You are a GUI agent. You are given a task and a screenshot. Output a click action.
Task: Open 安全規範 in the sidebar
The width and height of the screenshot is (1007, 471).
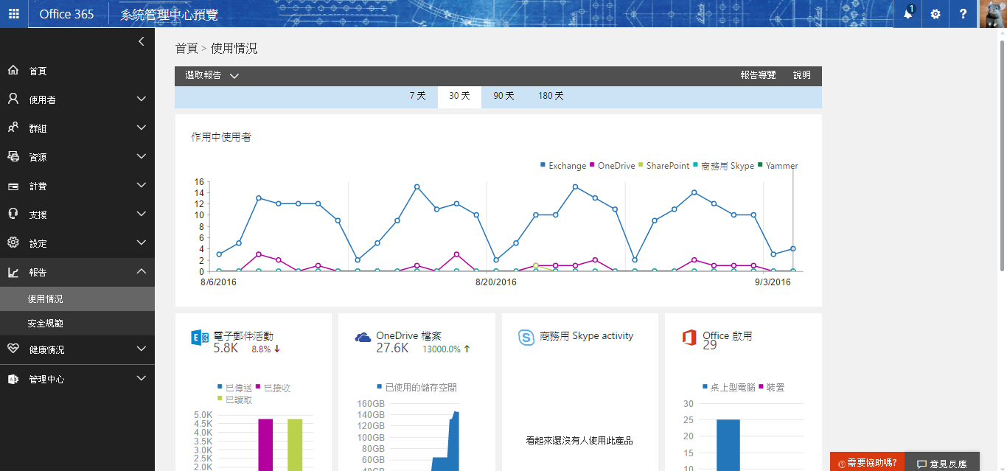[x=77, y=323]
